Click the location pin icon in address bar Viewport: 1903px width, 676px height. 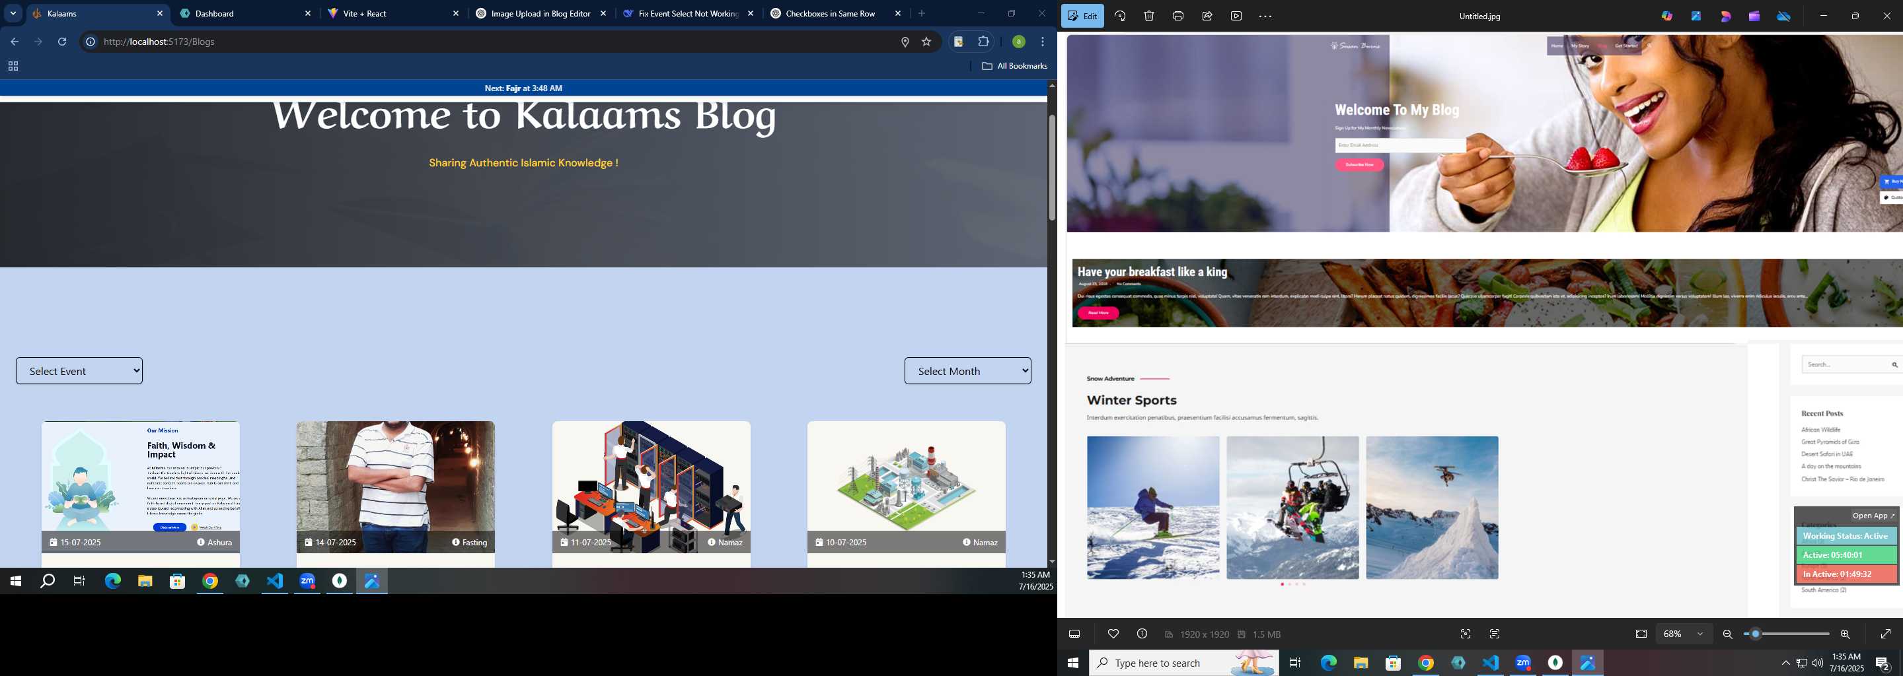[x=905, y=42]
